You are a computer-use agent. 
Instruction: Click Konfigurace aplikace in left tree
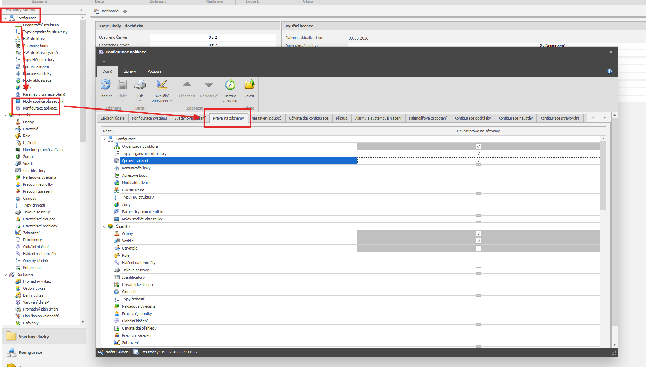tap(40, 108)
